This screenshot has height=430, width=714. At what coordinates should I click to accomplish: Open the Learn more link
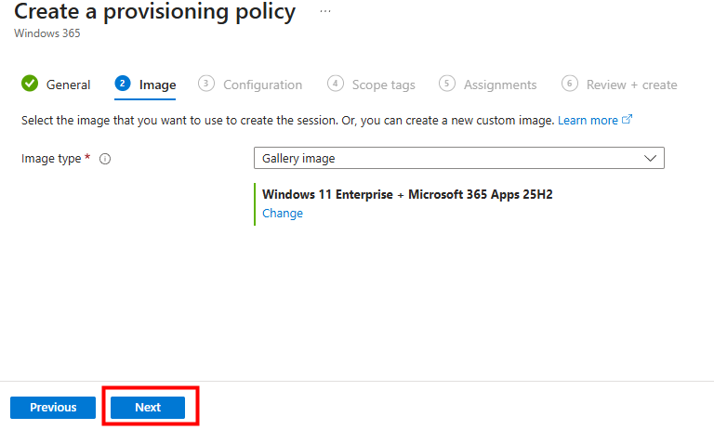click(588, 121)
